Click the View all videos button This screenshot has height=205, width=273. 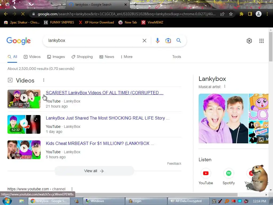coord(94,171)
